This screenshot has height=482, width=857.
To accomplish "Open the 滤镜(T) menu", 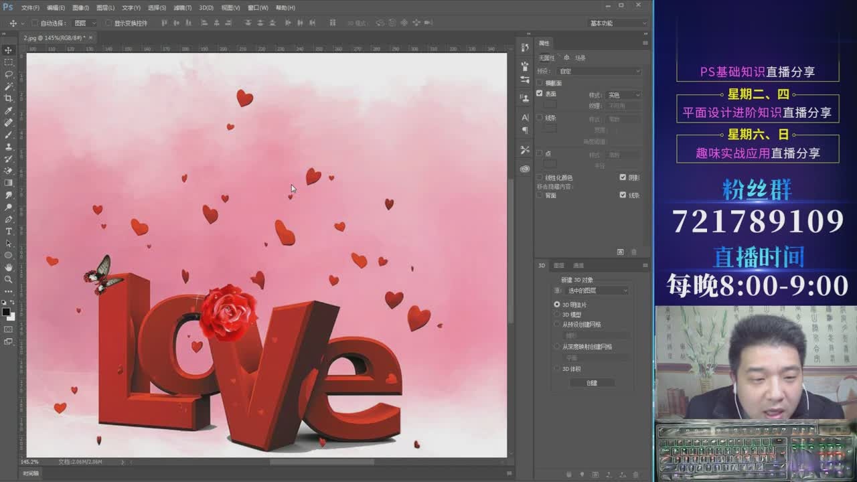I will click(182, 7).
